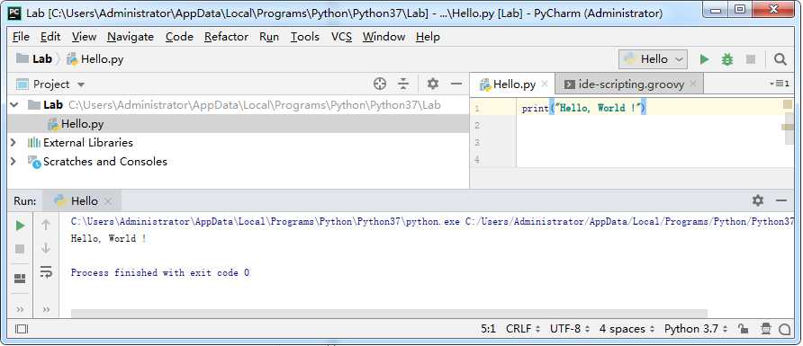This screenshot has height=346, width=803.
Task: Hide the Project tool window
Action: pyautogui.click(x=456, y=84)
